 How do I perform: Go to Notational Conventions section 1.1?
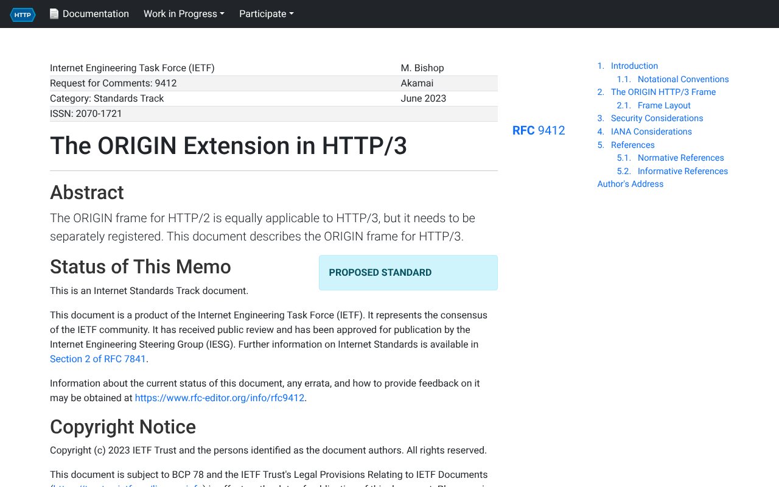tap(683, 79)
